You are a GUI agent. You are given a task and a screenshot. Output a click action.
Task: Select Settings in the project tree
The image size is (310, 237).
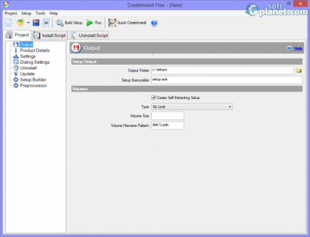(28, 56)
